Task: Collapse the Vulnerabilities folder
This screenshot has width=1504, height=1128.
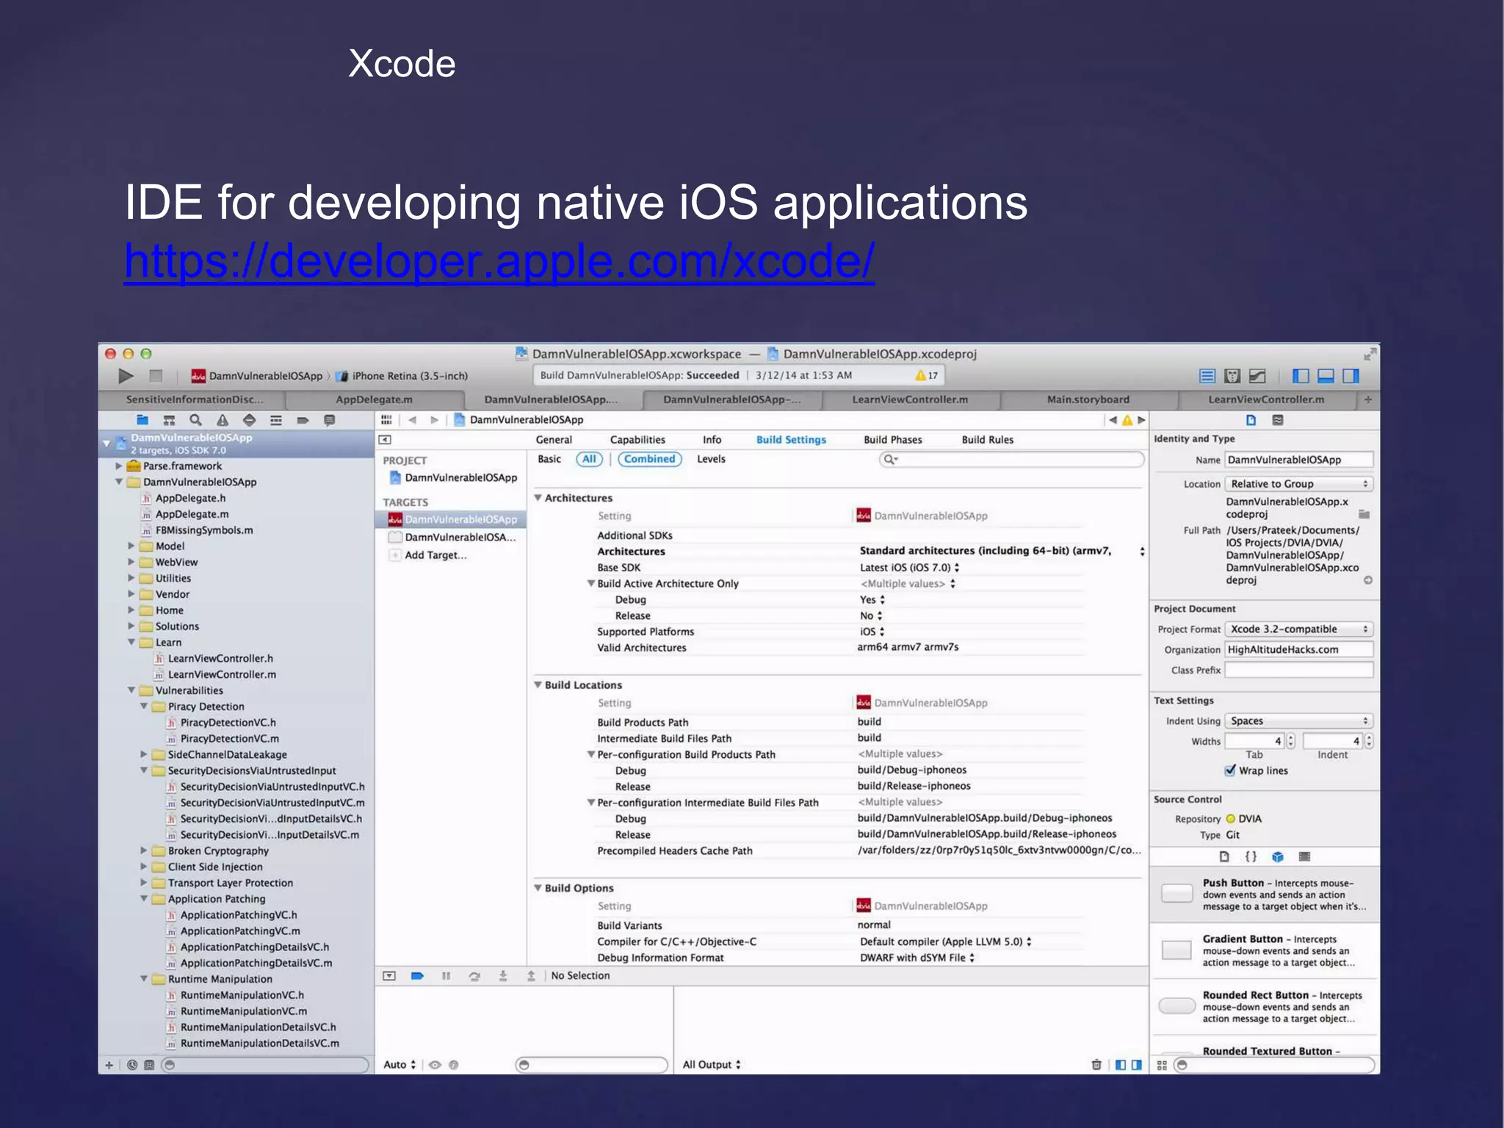Action: pyautogui.click(x=131, y=690)
